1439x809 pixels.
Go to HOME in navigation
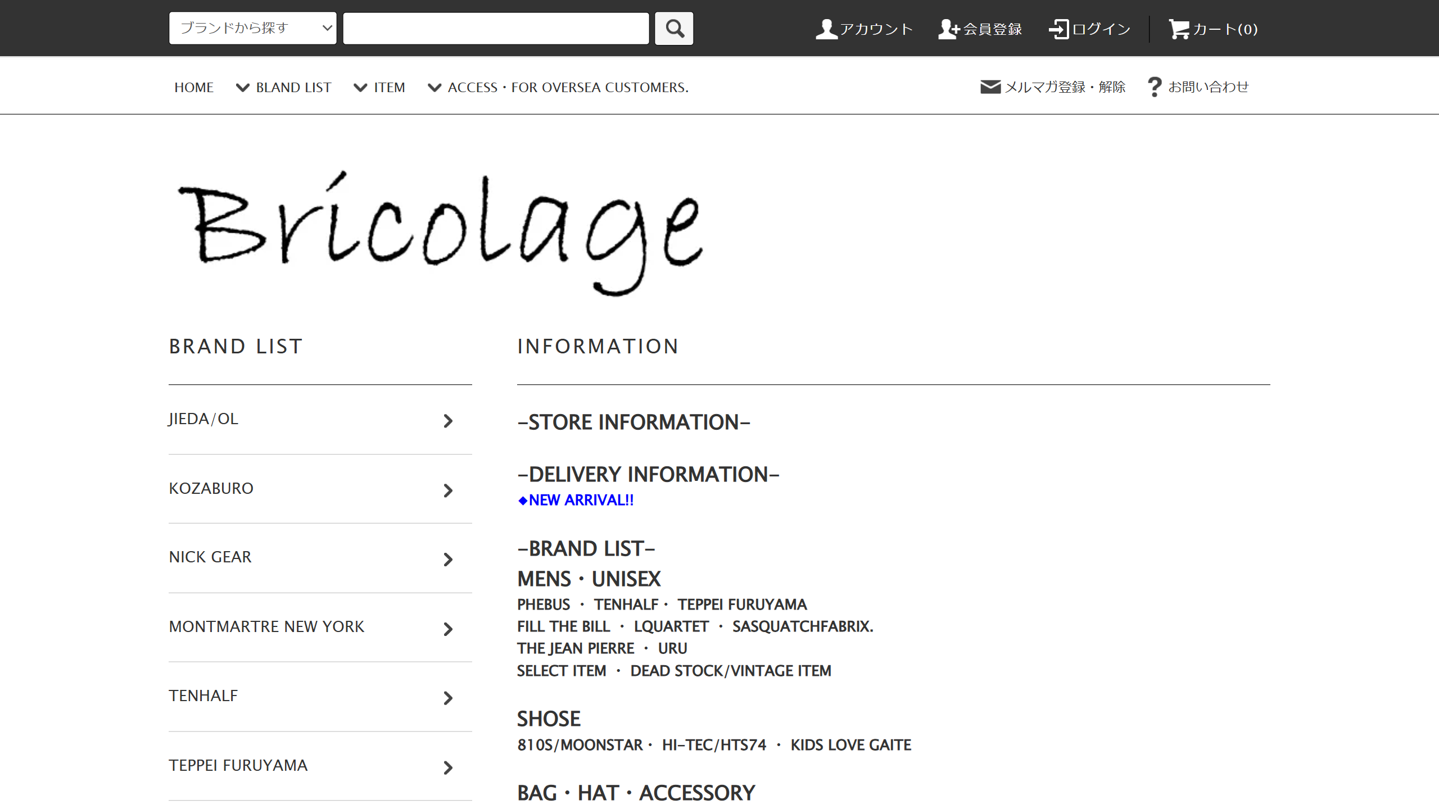tap(194, 88)
